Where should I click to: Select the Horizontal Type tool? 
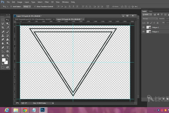click(x=8, y=47)
